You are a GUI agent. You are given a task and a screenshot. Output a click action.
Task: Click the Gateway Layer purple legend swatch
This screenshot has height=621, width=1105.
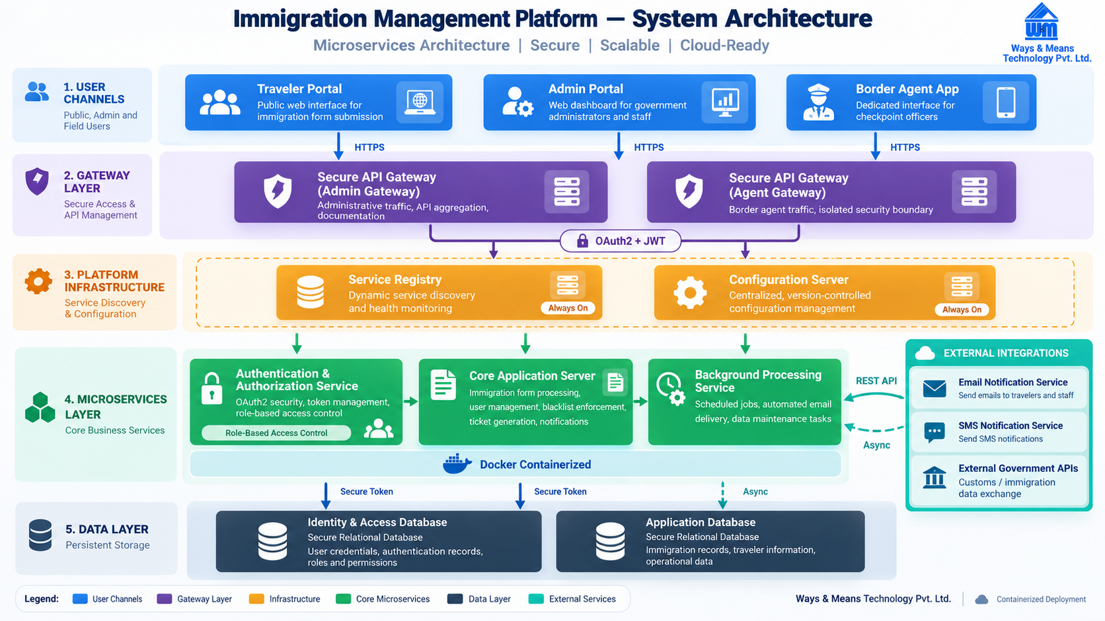[x=165, y=599]
